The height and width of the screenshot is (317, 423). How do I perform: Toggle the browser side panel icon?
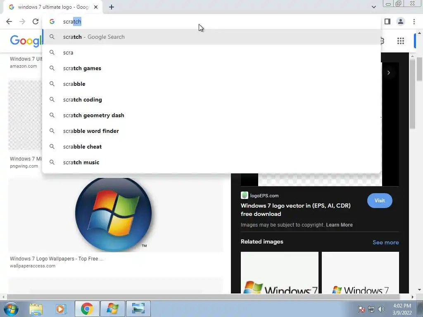click(387, 21)
